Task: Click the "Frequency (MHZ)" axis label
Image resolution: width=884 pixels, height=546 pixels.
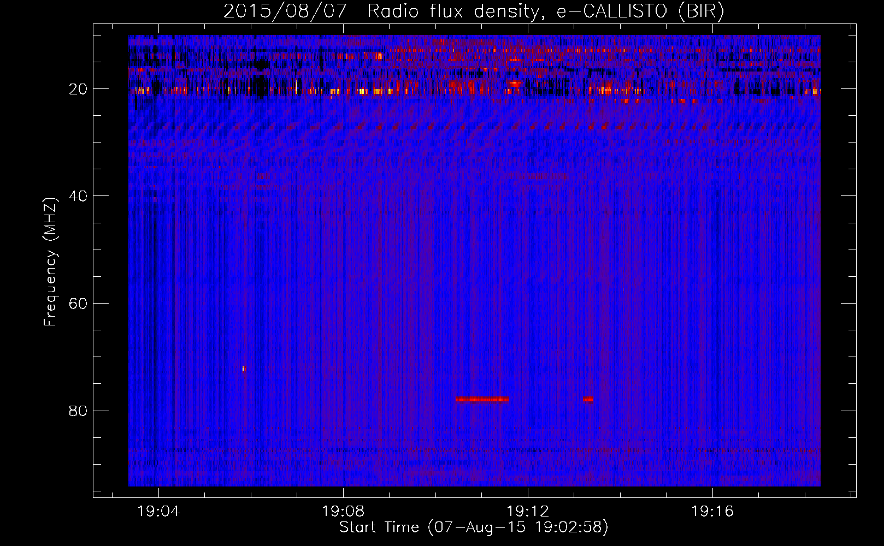Action: click(x=50, y=262)
